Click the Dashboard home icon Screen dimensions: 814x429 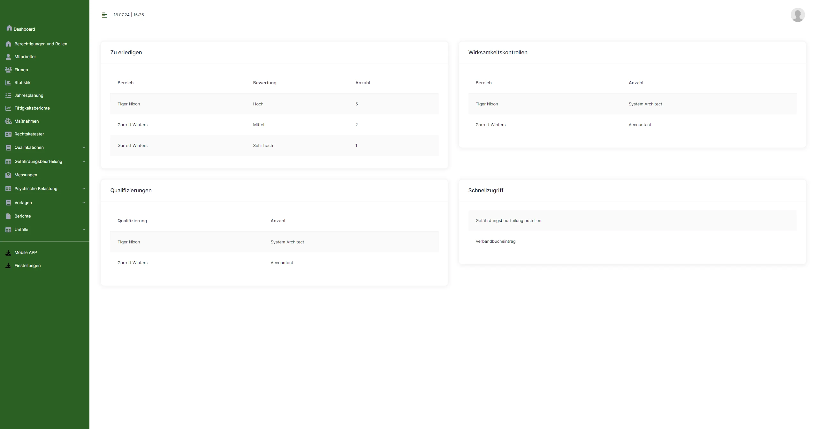point(9,28)
